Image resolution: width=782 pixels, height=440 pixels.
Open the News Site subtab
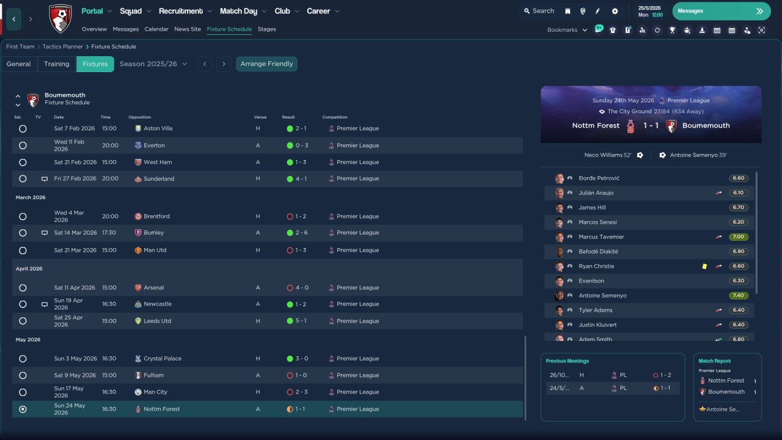(x=188, y=29)
